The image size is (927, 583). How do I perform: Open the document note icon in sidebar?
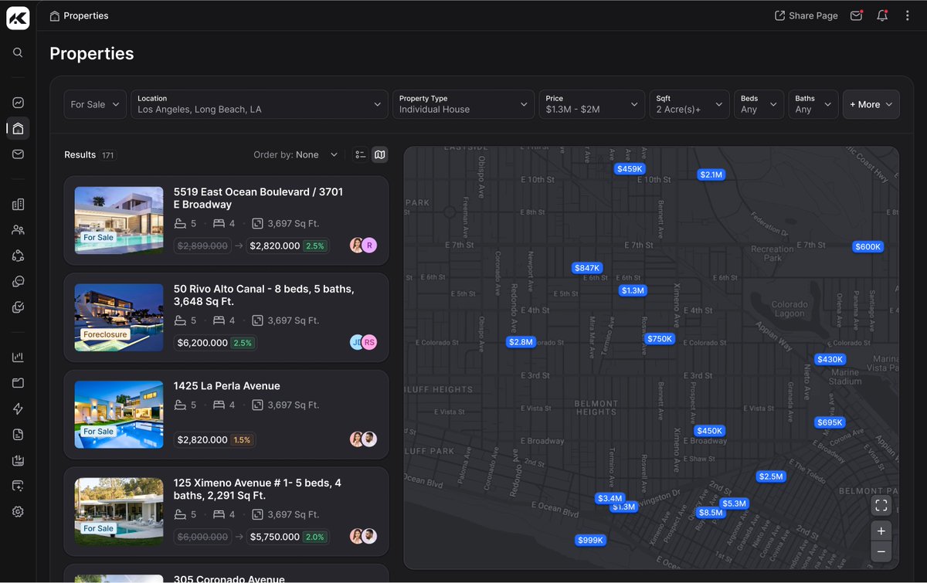click(x=18, y=434)
